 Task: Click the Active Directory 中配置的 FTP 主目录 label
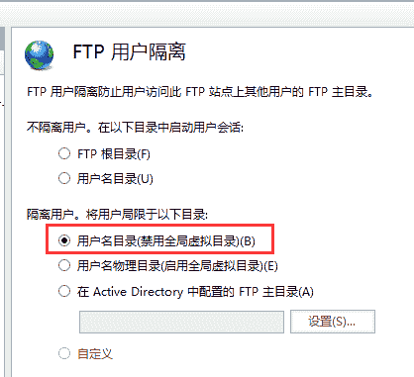tap(195, 292)
